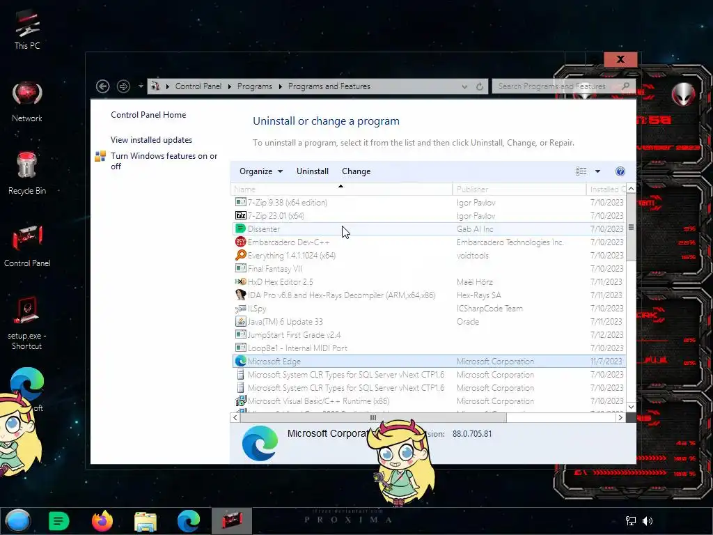Go back with the back arrow
Viewport: 713px width, 535px height.
pos(103,86)
